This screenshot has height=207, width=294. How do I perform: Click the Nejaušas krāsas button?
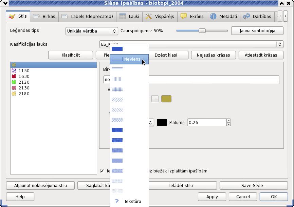pyautogui.click(x=214, y=55)
